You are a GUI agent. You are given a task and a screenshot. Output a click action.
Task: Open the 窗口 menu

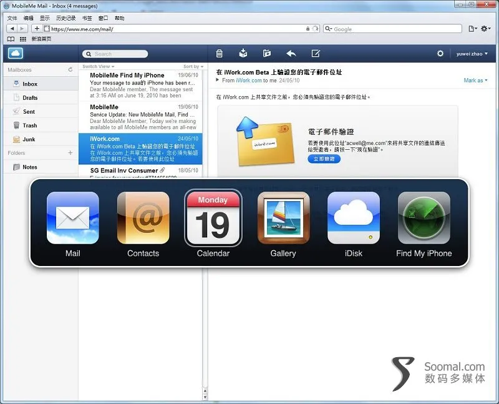103,18
